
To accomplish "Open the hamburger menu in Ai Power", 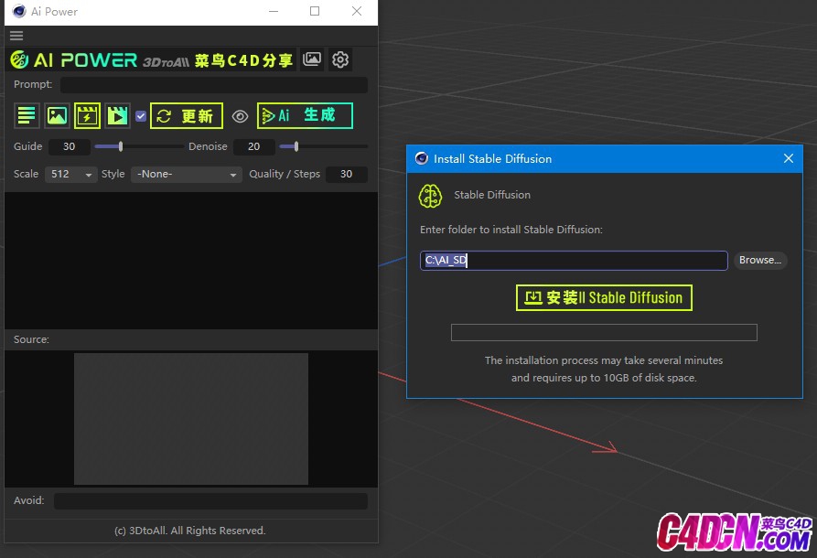I will click(16, 36).
